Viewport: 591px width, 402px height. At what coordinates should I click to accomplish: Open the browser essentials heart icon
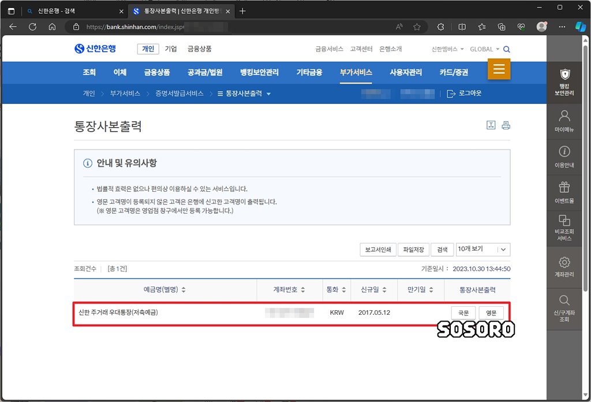(521, 27)
